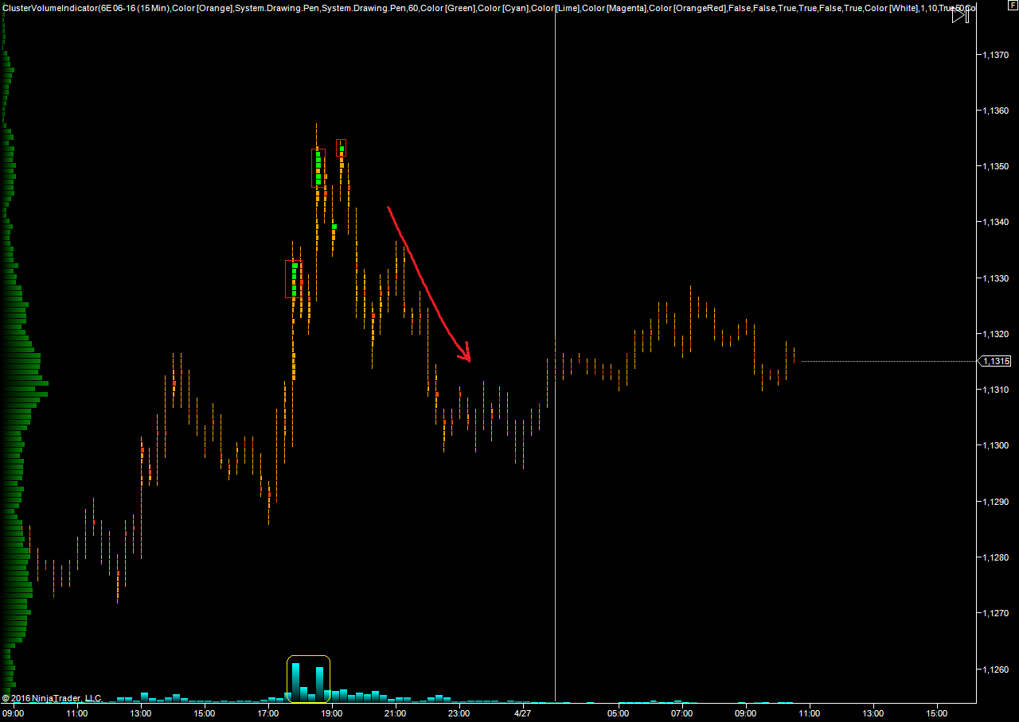
Task: Click the tallest cyan volume bar
Action: 295,682
